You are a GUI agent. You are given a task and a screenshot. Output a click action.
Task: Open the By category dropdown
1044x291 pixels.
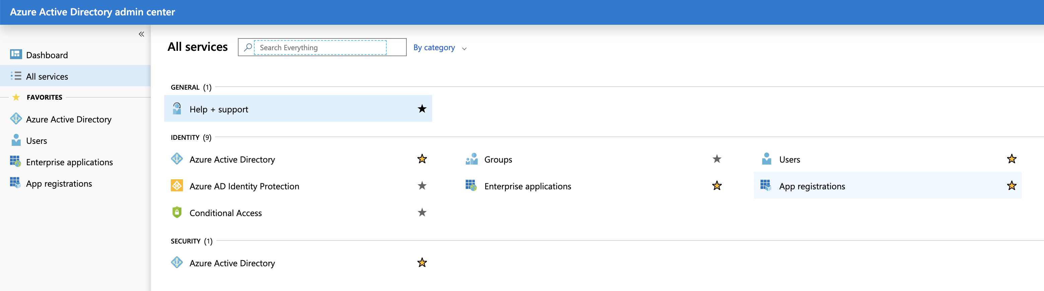tap(434, 48)
